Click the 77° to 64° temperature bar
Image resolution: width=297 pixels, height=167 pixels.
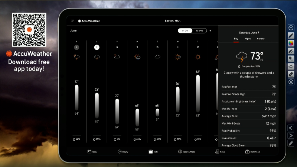76,98
